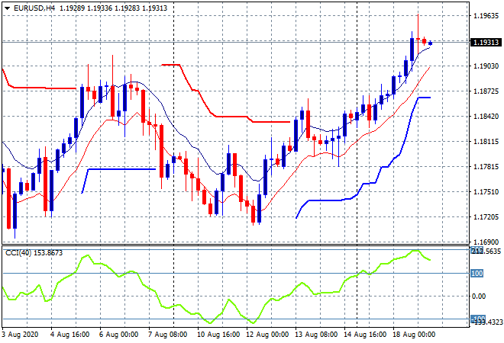Click price scale value 1.17815
Viewport: 504px width, 343px height.
(486, 166)
